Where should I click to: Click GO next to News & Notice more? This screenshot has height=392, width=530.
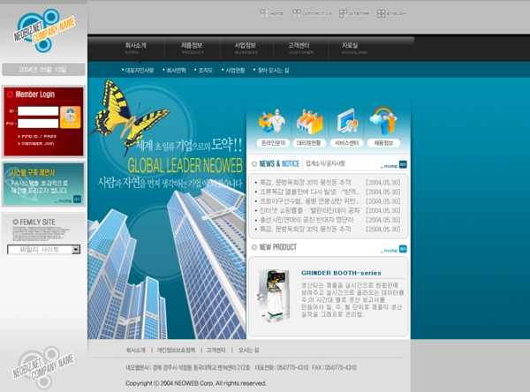point(403,164)
